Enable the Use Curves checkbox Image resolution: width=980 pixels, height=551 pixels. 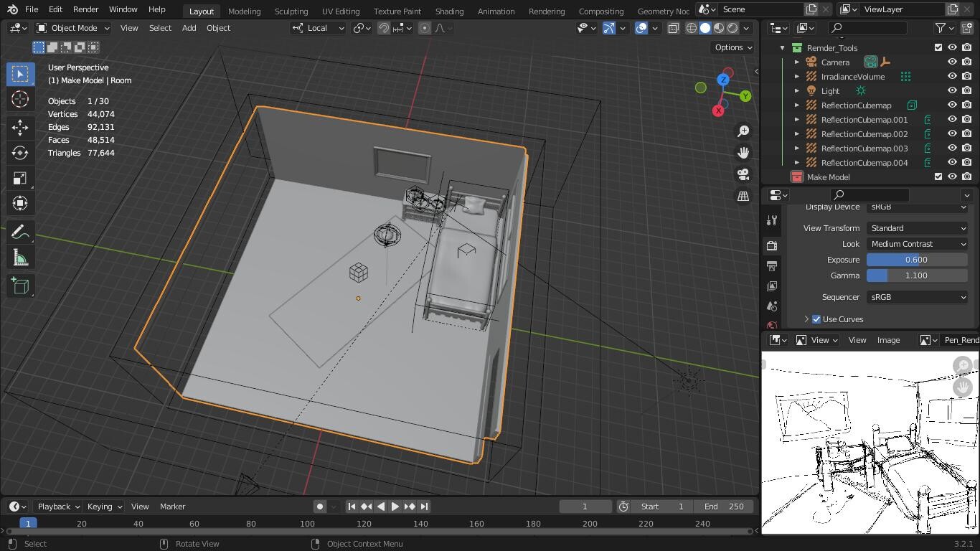tap(816, 319)
